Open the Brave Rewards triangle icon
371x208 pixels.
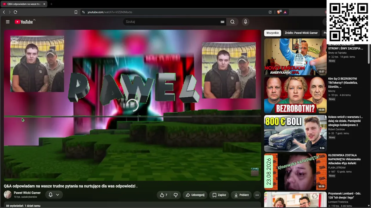coord(285,12)
